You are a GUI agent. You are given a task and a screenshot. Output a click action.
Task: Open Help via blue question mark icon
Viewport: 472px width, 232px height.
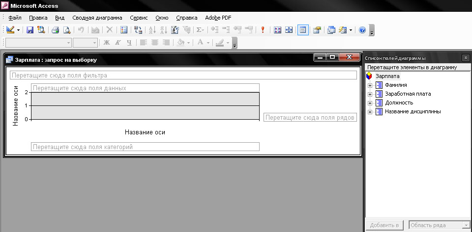click(x=362, y=30)
